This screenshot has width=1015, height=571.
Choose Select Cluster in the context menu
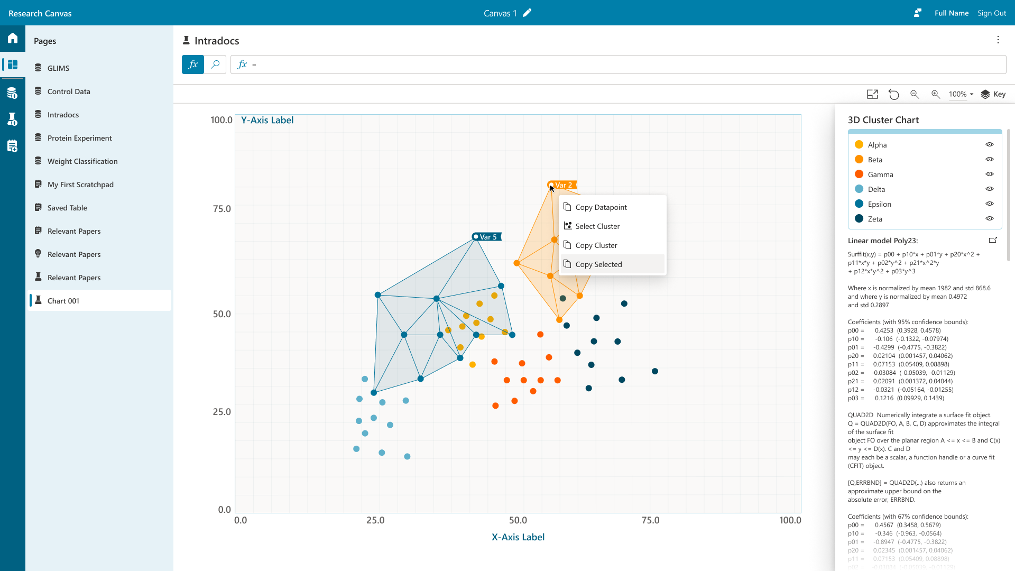pos(597,226)
